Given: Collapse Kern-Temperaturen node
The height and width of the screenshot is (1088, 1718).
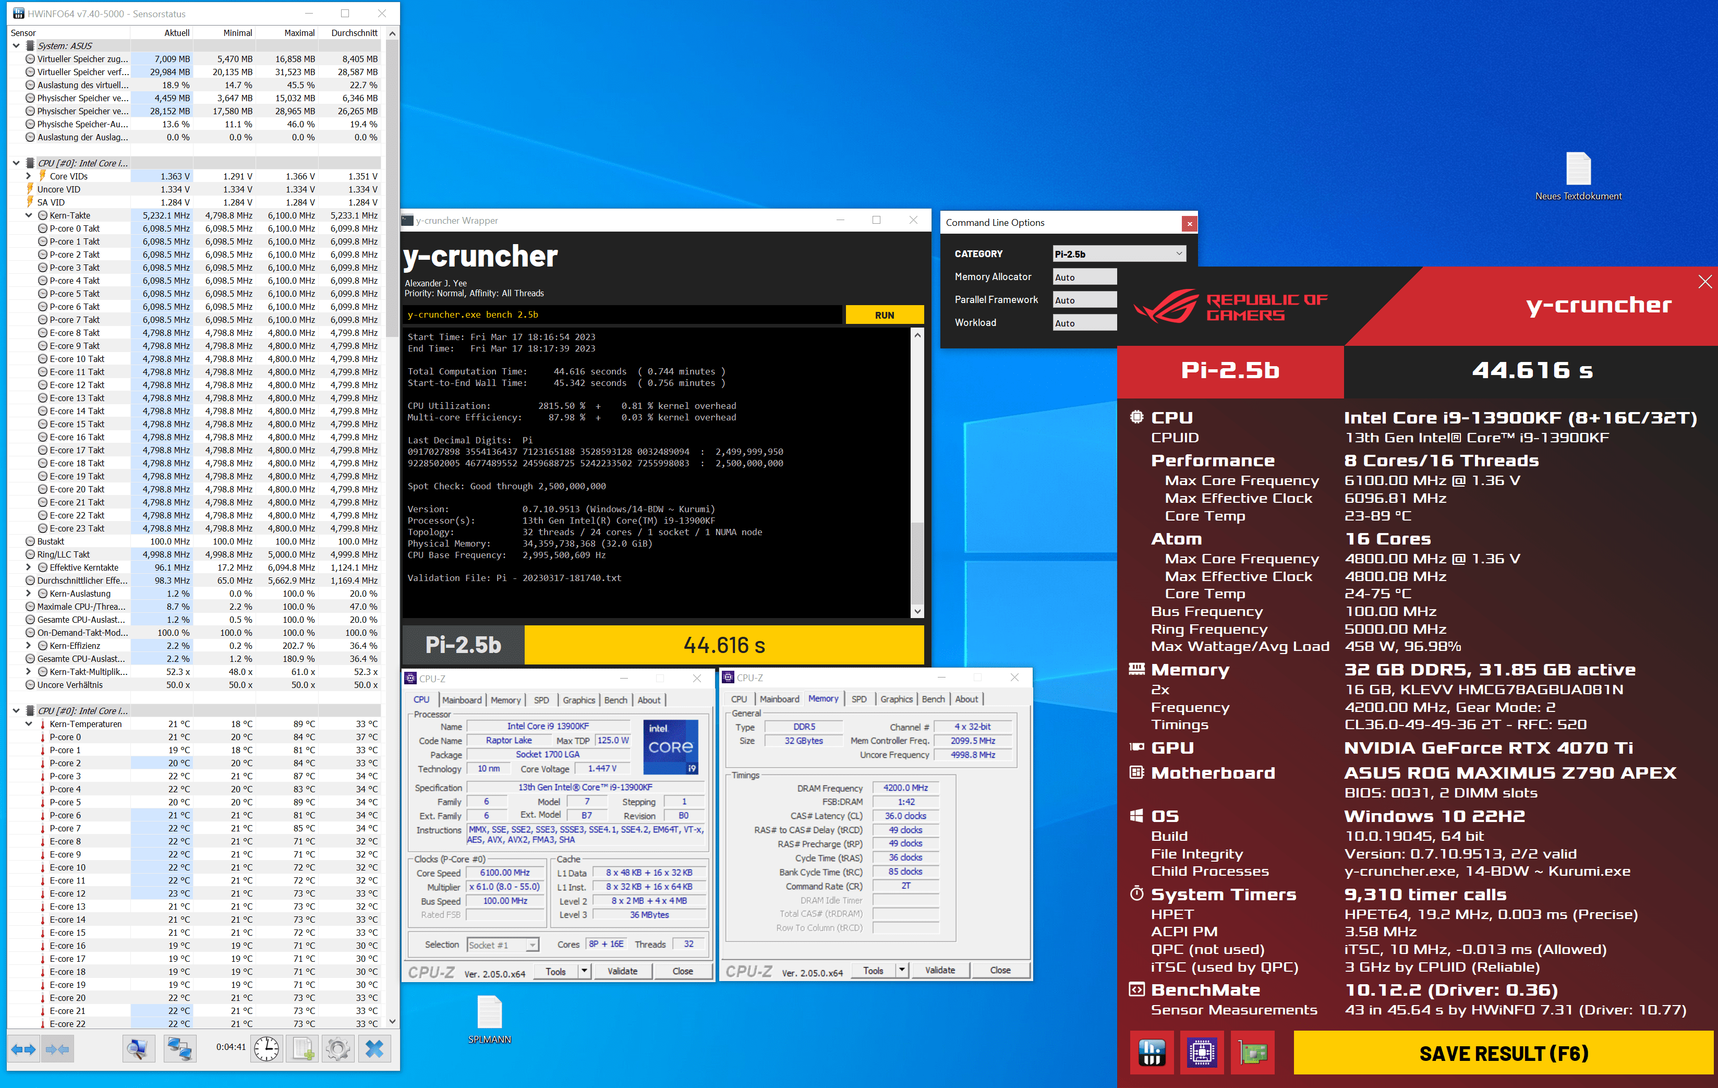Looking at the screenshot, I should 29,724.
